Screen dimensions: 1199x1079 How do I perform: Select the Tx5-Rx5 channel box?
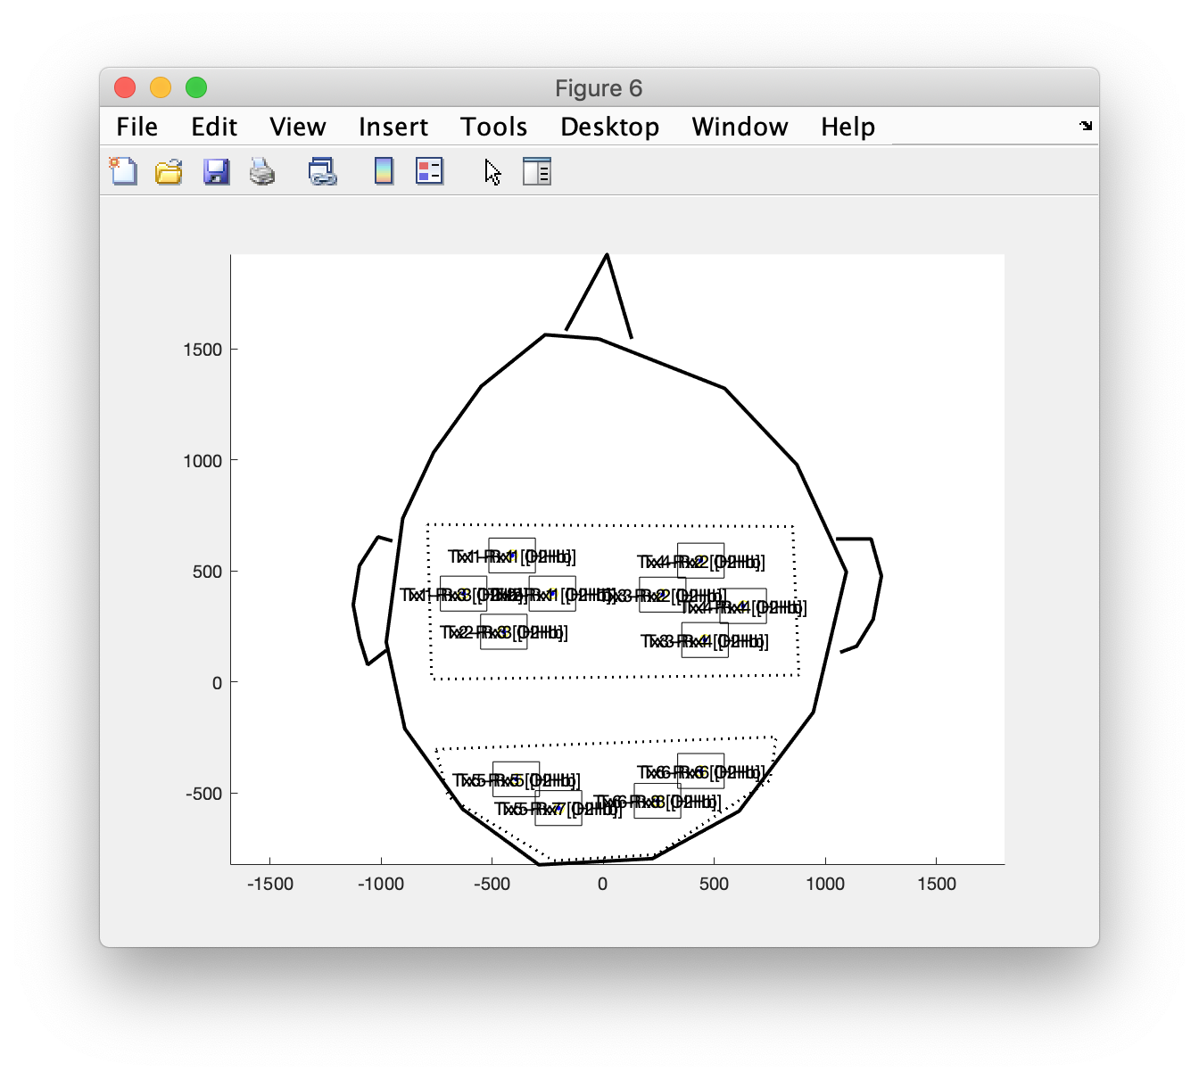click(517, 779)
